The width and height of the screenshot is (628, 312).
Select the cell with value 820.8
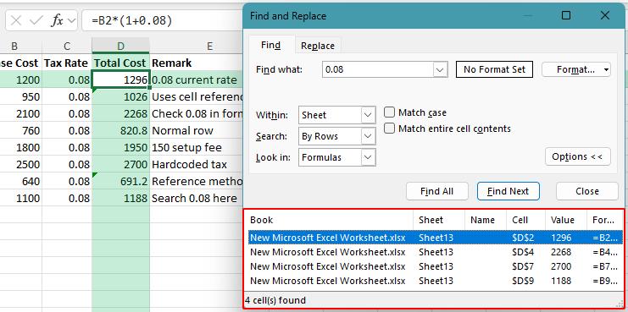tap(120, 130)
